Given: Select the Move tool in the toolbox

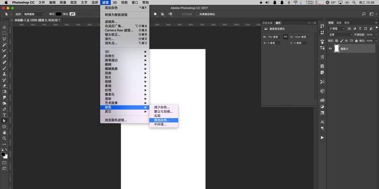Looking at the screenshot, I should click(x=4, y=27).
